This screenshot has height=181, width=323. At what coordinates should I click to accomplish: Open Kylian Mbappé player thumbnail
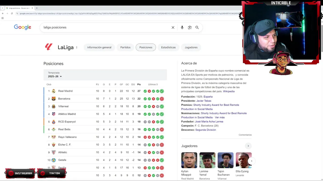189,160
